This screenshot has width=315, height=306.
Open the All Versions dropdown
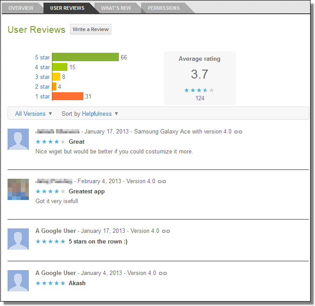(33, 114)
